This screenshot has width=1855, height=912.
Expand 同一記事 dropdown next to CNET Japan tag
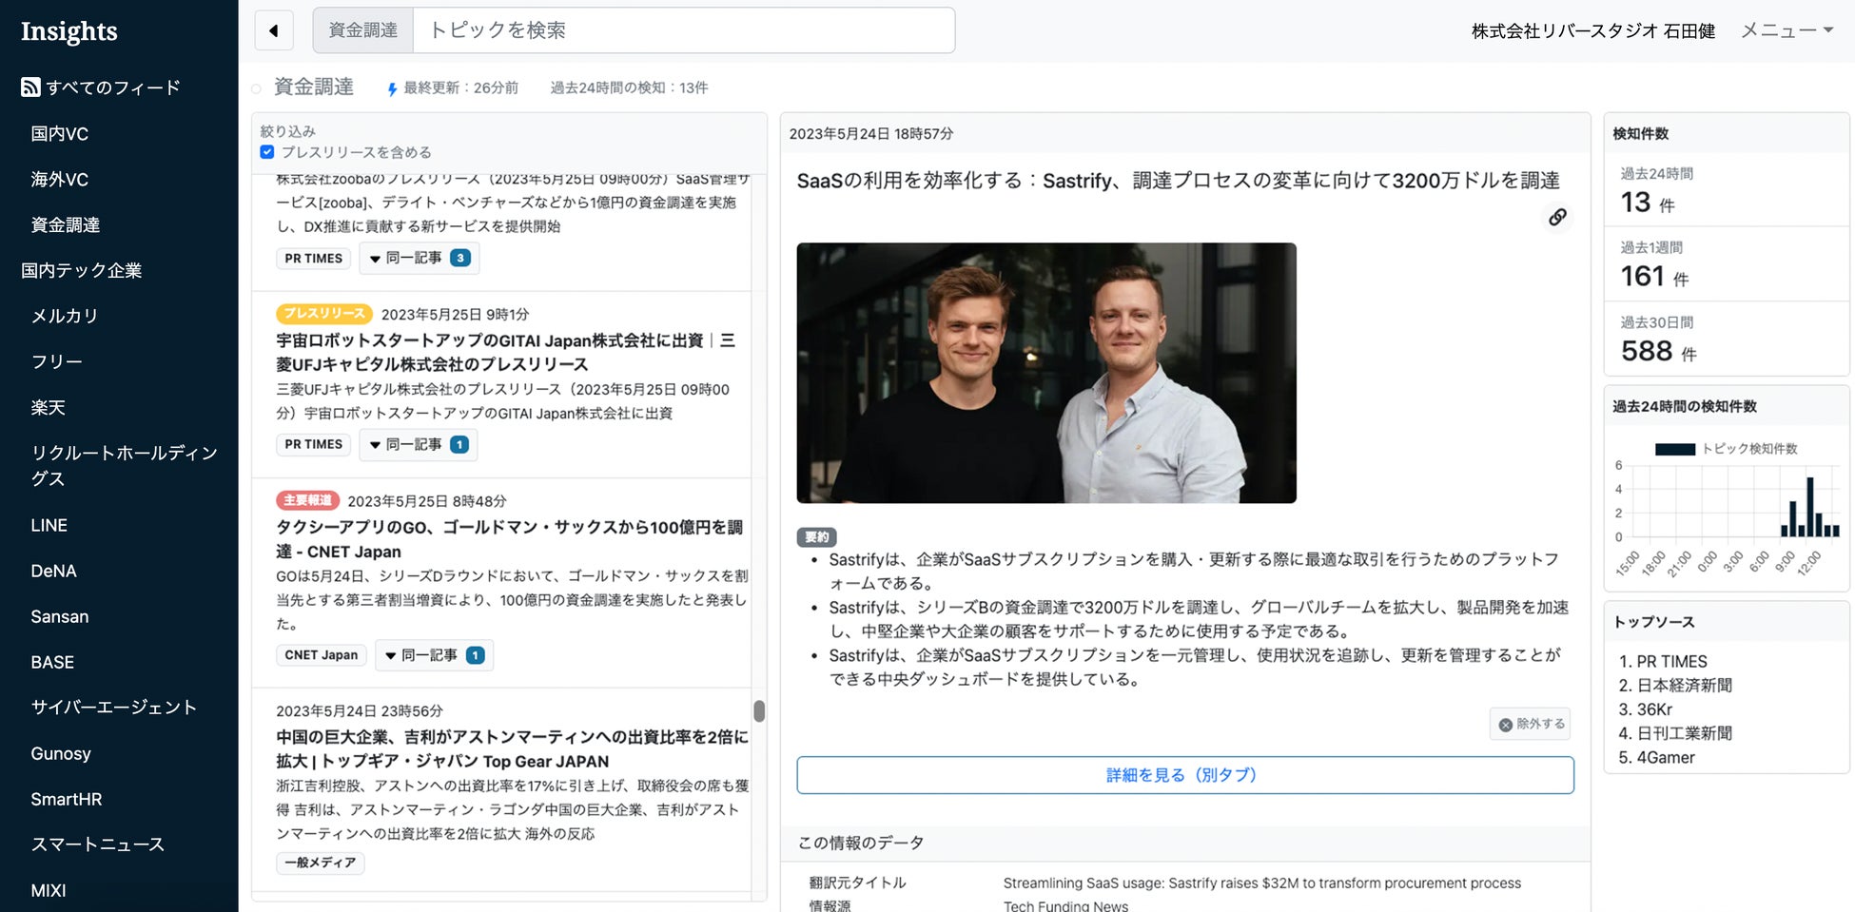[x=435, y=655]
